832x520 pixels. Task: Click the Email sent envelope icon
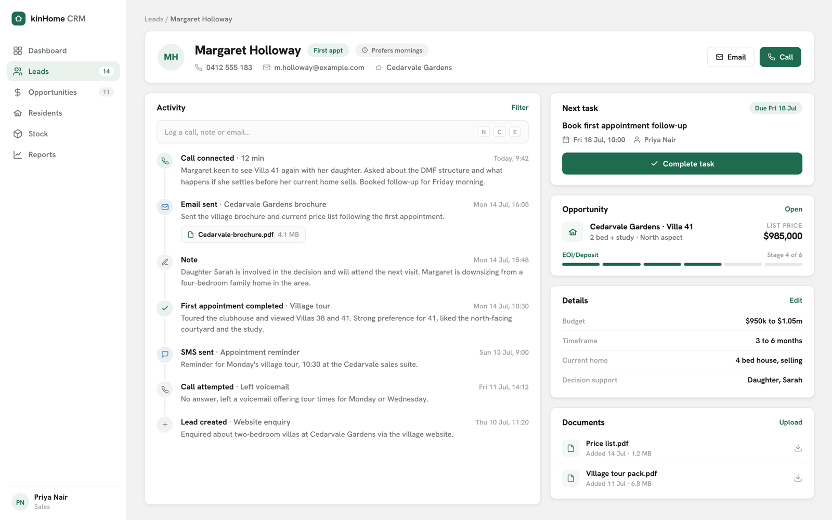click(165, 207)
